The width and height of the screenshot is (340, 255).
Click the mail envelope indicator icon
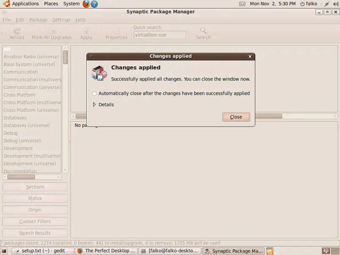click(242, 4)
